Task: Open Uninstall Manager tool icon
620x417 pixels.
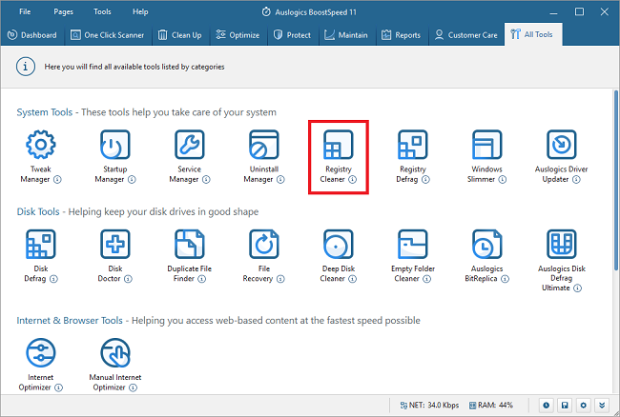Action: (x=263, y=145)
